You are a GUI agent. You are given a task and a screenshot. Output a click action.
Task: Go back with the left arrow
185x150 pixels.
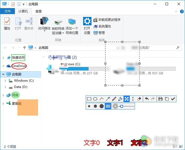5,48
